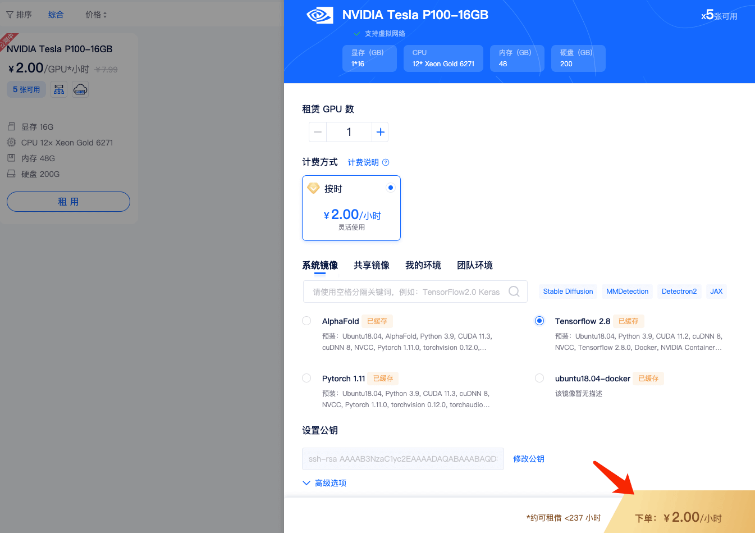Click the *约可租借 <237 小时 text
Screen dimensions: 755x533
(x=564, y=518)
